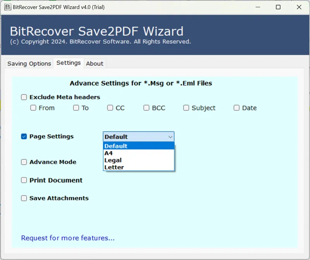Close the Save2PDF Wizard window
Image resolution: width=310 pixels, height=260 pixels.
299,7
